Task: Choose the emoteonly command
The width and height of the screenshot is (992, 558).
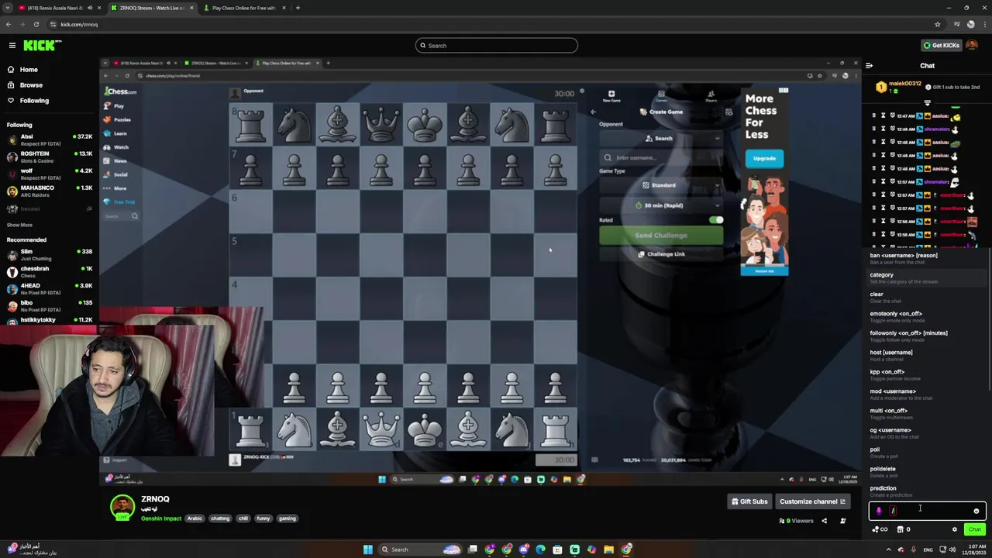Action: coord(927,316)
